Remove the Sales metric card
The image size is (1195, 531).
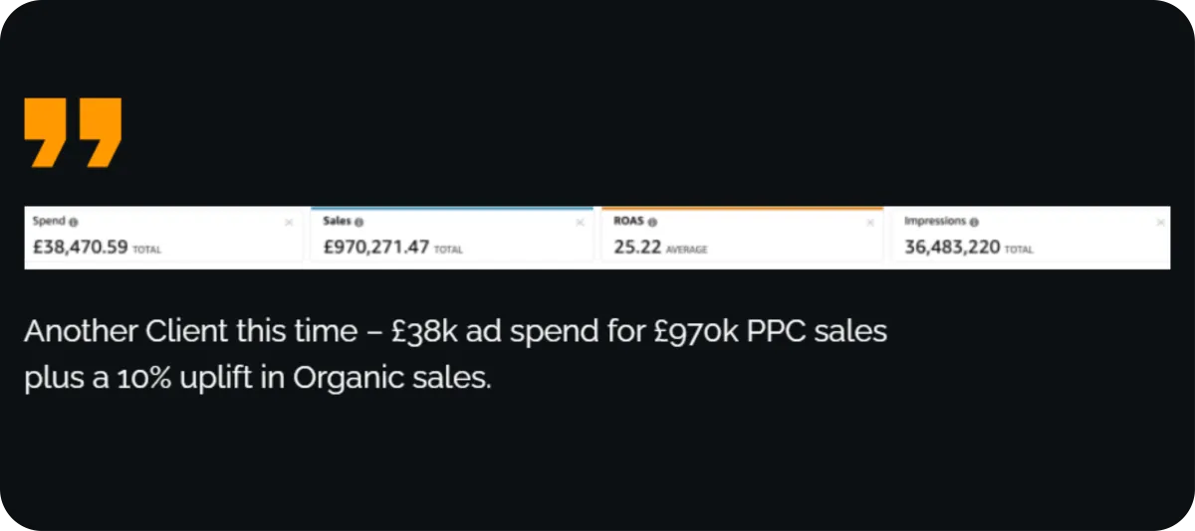coord(580,223)
